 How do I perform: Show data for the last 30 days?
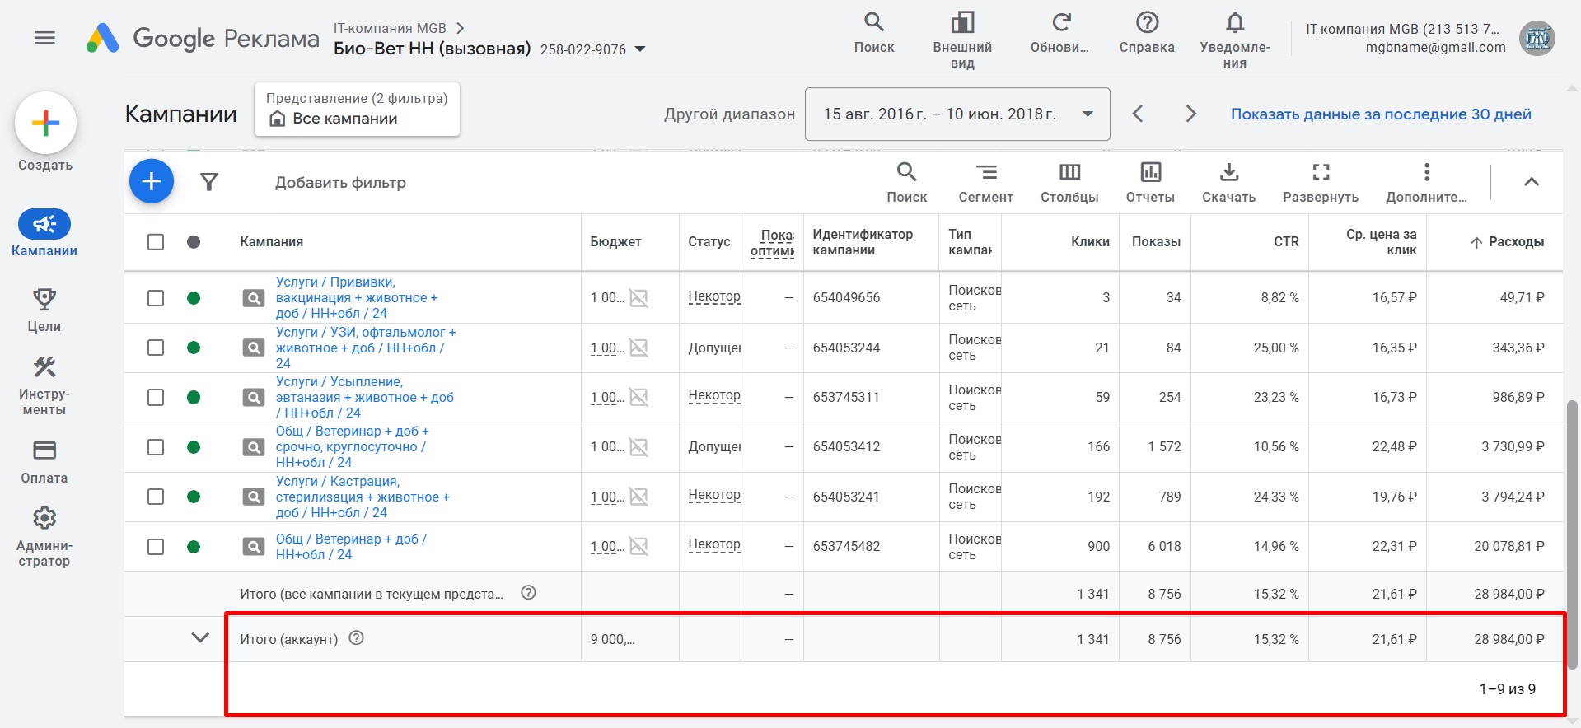click(x=1381, y=114)
